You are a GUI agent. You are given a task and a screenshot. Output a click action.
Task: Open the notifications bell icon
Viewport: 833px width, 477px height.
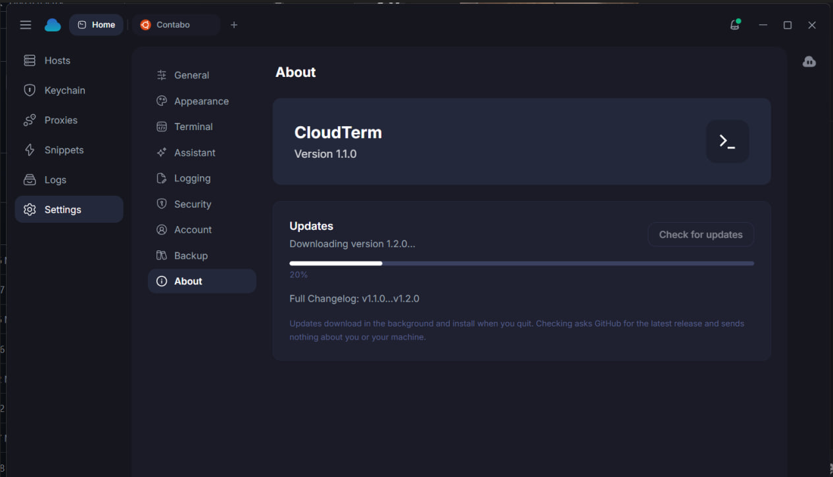pyautogui.click(x=735, y=25)
